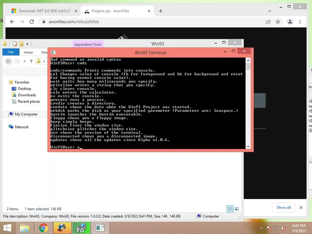312x234 pixels.
Task: Click New folder icon in Explorer title bar
Action: click(x=21, y=44)
